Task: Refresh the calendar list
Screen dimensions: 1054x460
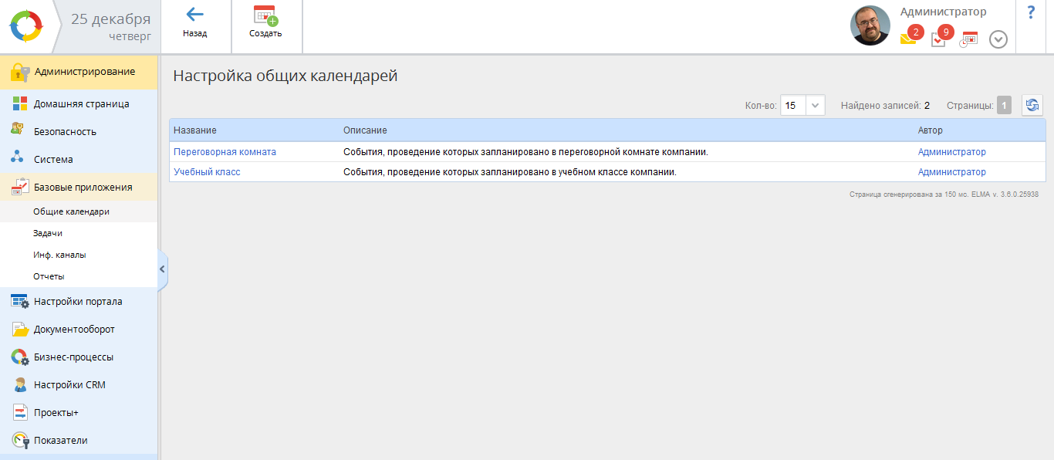Action: [1032, 105]
